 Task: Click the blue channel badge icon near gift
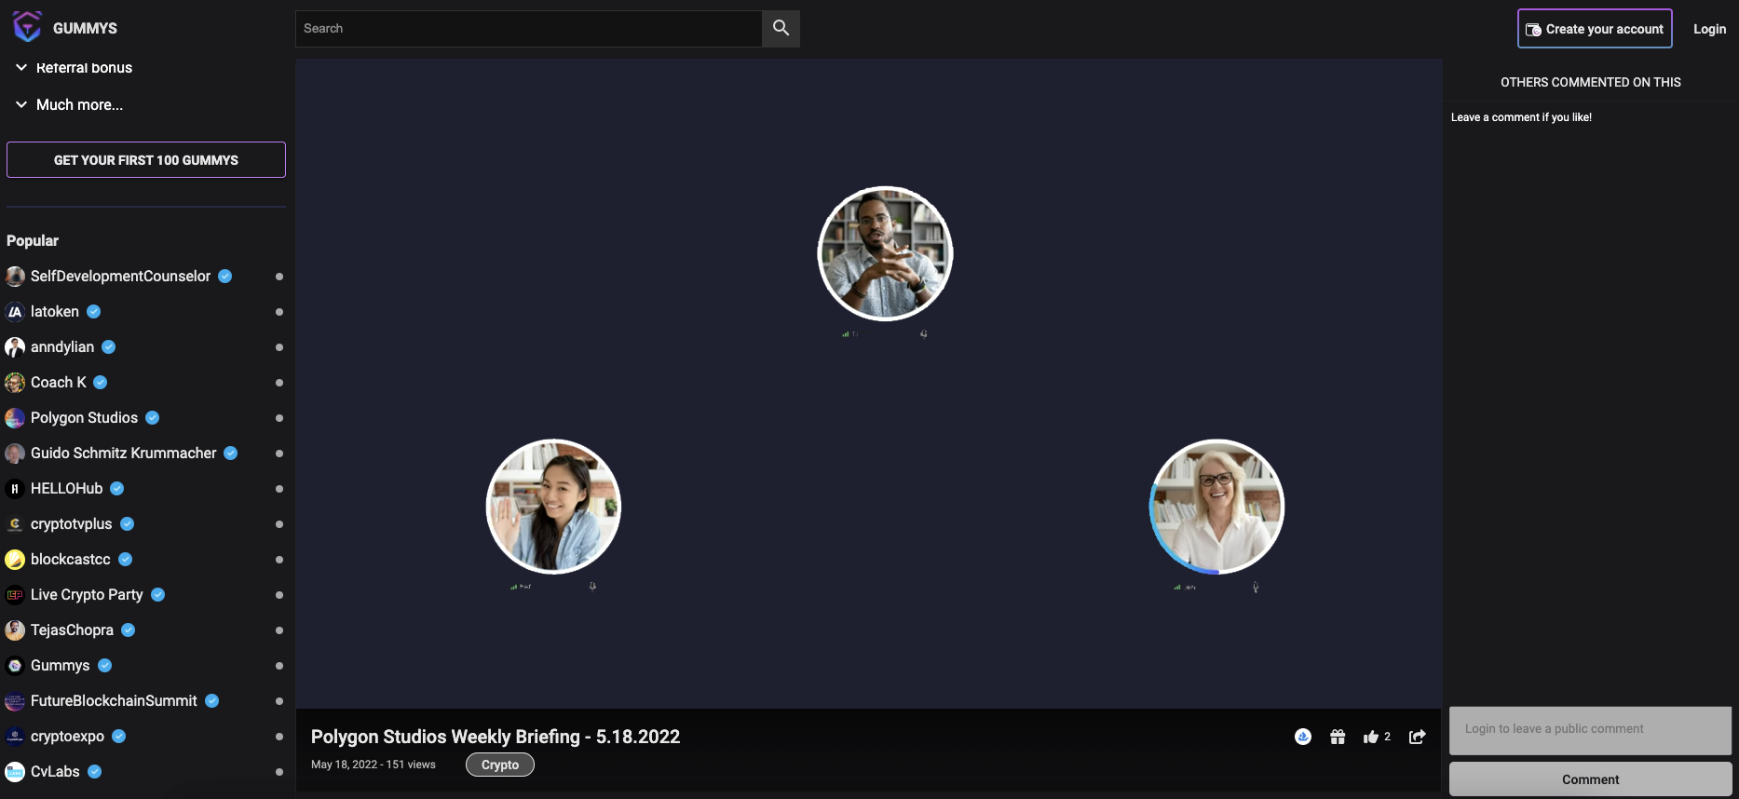pyautogui.click(x=1303, y=737)
